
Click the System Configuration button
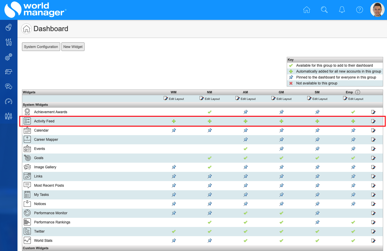pyautogui.click(x=41, y=47)
